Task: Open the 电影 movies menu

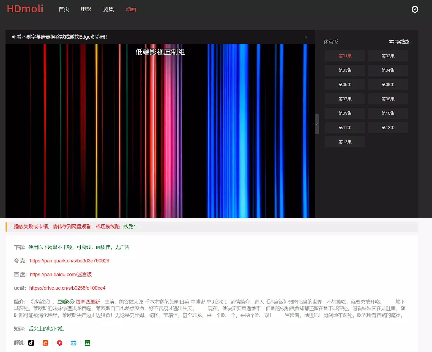Action: click(86, 9)
